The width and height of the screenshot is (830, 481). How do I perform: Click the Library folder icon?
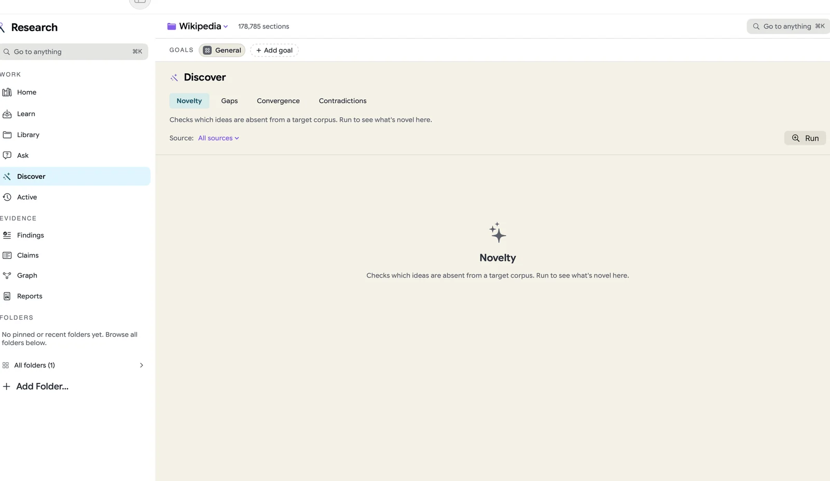coord(7,135)
